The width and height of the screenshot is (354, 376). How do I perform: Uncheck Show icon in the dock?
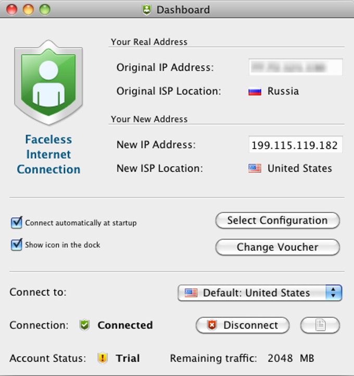click(x=17, y=245)
